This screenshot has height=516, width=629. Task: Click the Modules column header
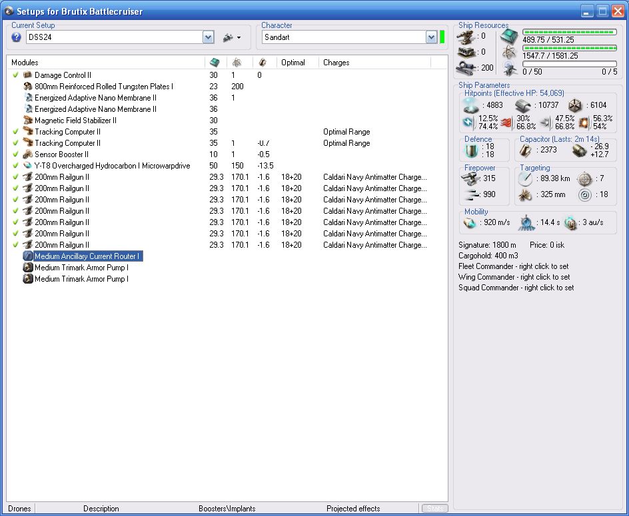point(25,63)
